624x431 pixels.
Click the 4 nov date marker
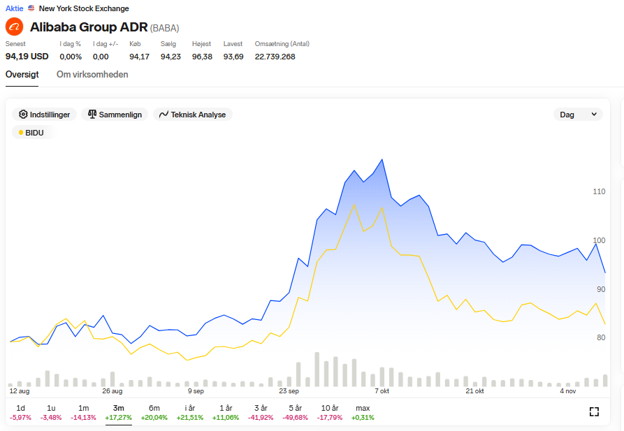pos(568,390)
